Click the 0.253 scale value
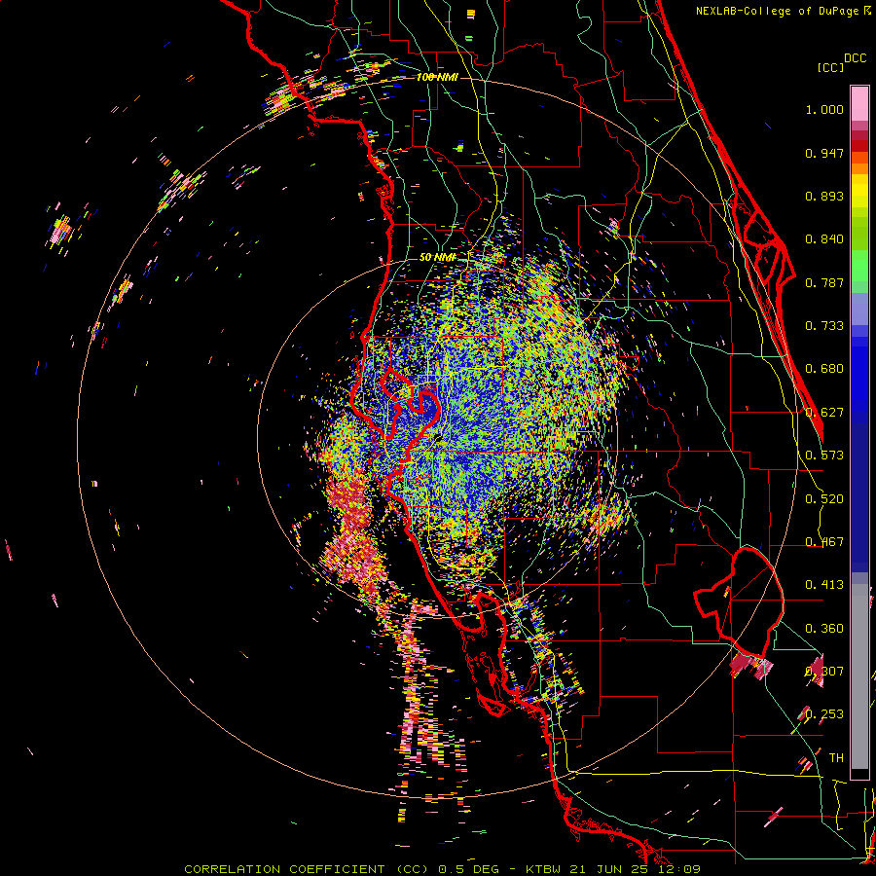This screenshot has width=876, height=876. (x=824, y=714)
